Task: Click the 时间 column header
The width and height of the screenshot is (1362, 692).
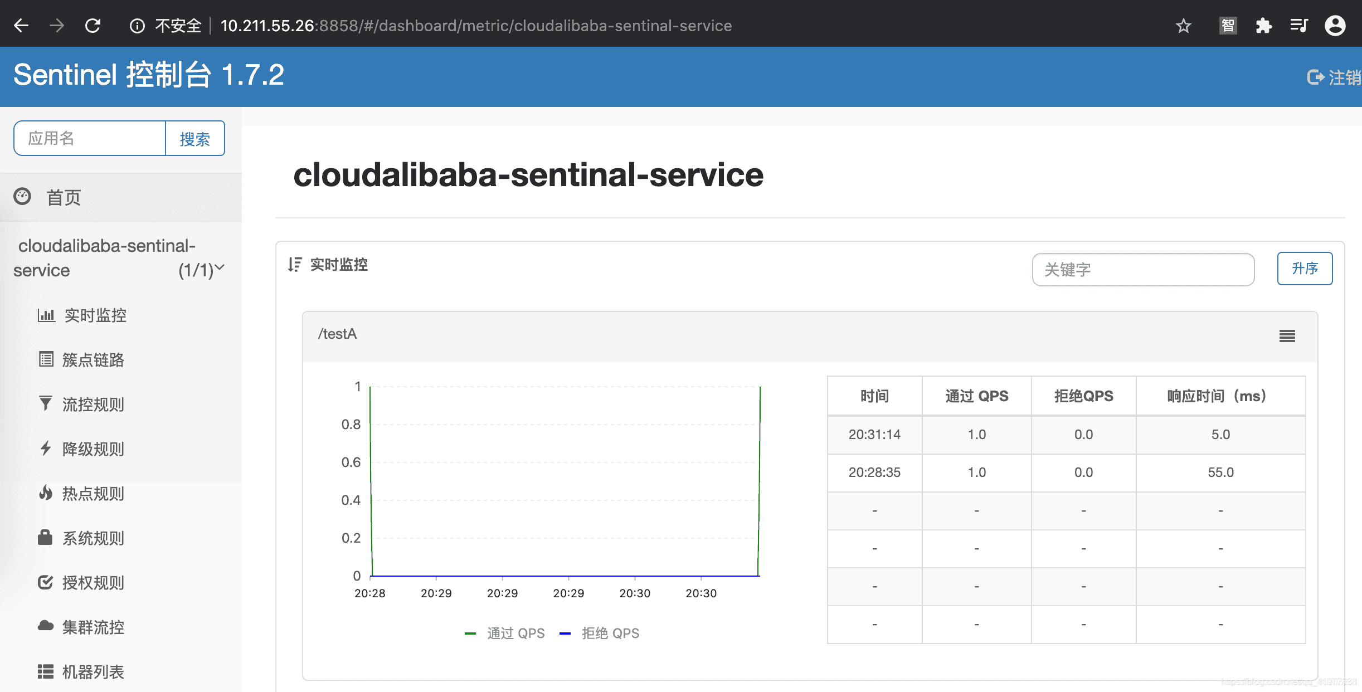Action: point(874,396)
